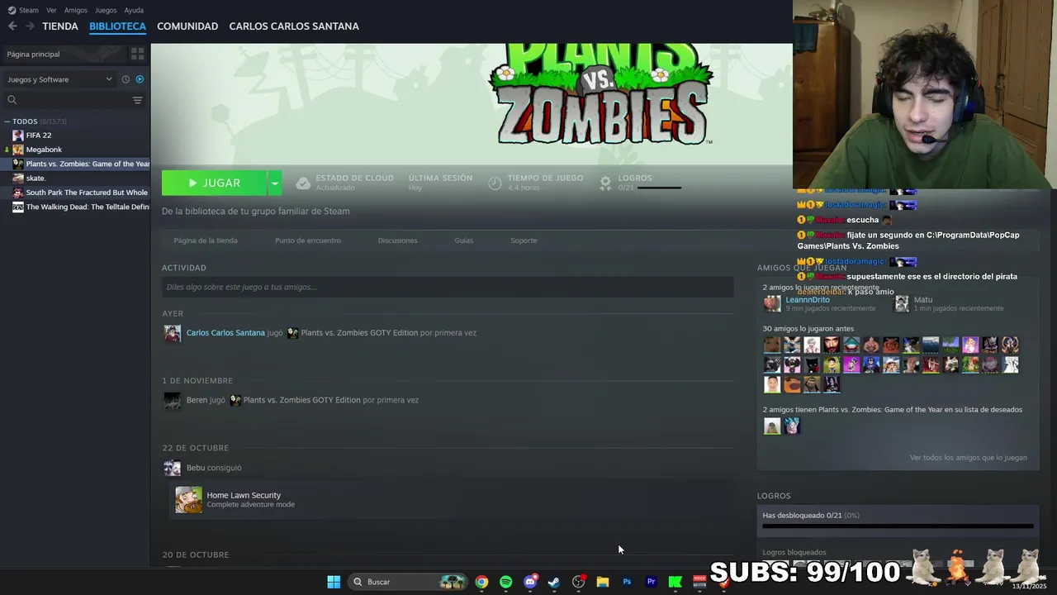Open Discord from taskbar
Viewport: 1057px width, 595px height.
tap(530, 582)
